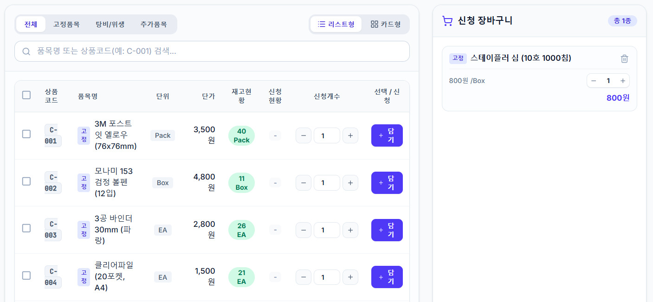
Task: Increase quantity for 3M 포스트잇 옐로우
Action: pyautogui.click(x=350, y=135)
